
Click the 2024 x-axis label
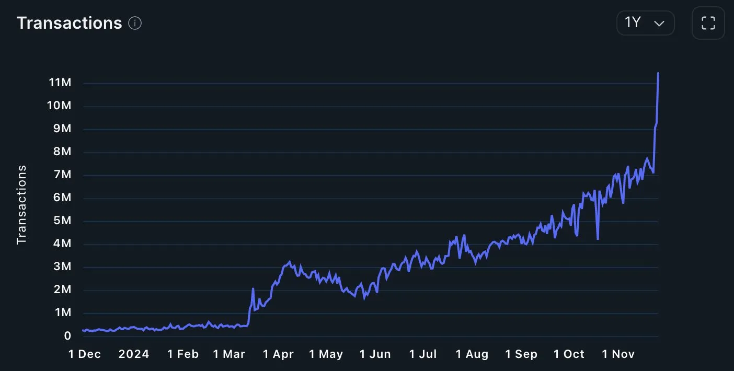click(x=134, y=354)
